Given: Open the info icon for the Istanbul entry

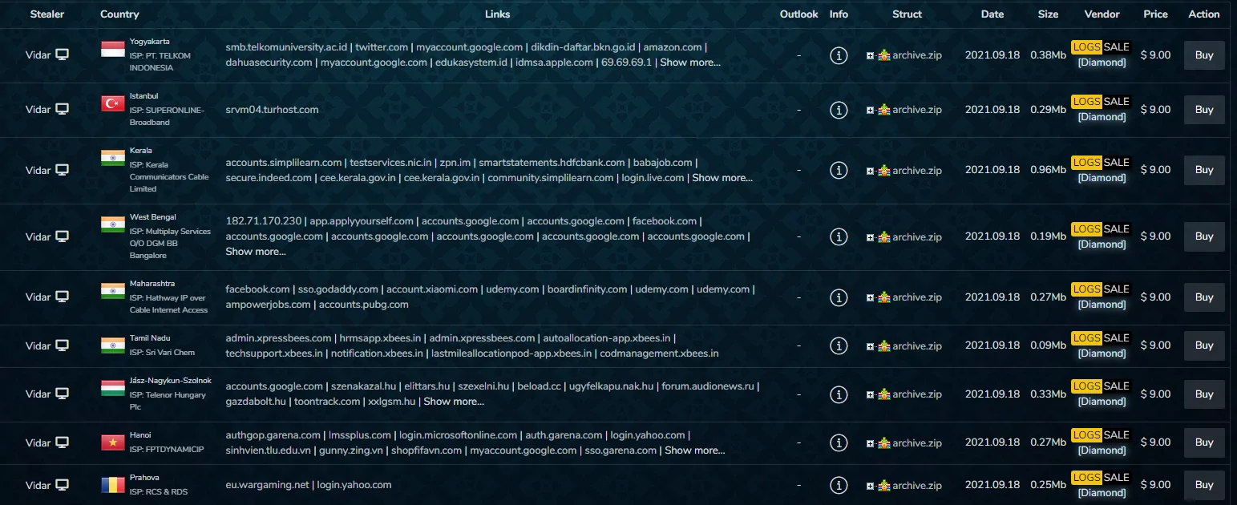Looking at the screenshot, I should pos(839,110).
